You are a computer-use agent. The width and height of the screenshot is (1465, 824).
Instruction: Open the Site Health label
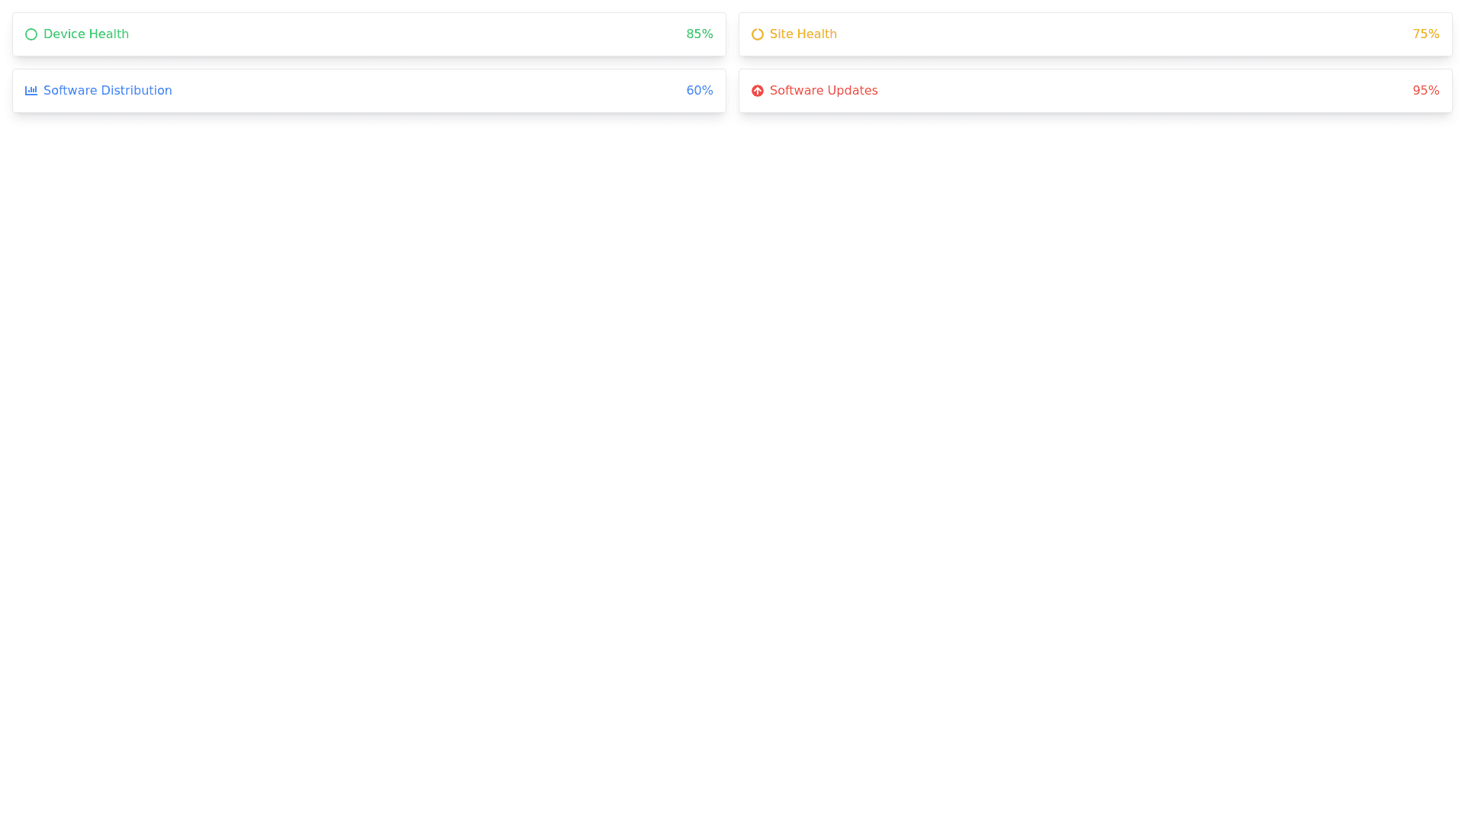[x=803, y=34]
